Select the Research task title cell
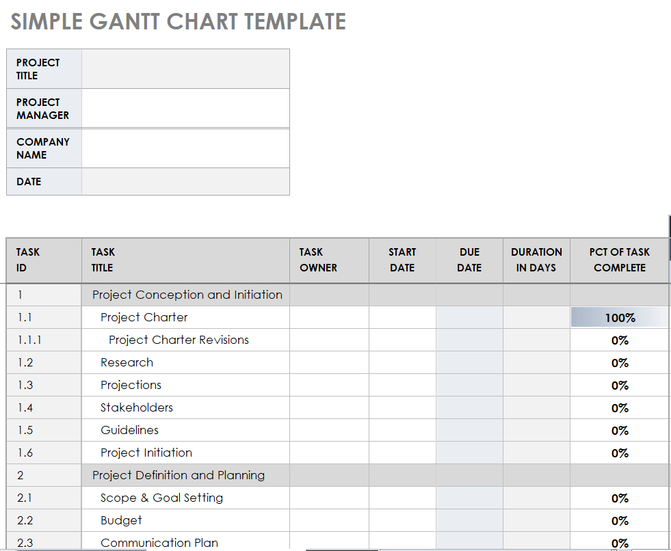 pos(127,363)
